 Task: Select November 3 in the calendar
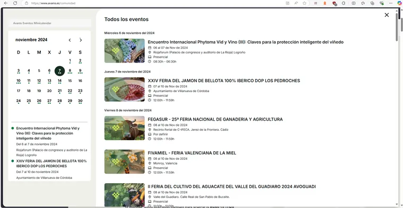pyautogui.click(x=19, y=71)
